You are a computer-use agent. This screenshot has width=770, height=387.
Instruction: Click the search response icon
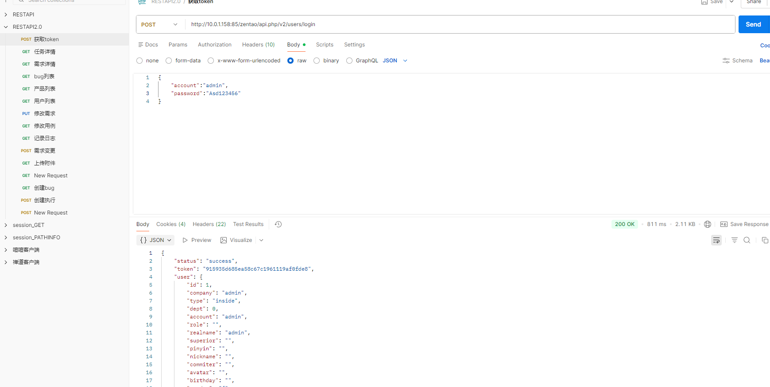click(747, 240)
